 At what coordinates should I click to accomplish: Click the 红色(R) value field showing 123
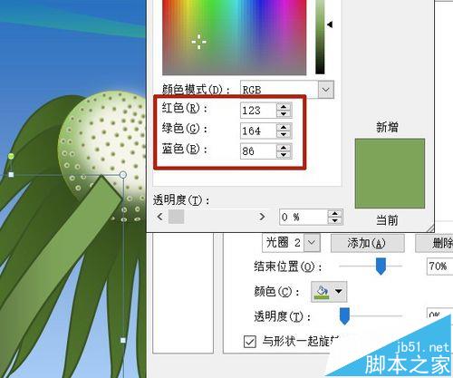pos(258,111)
